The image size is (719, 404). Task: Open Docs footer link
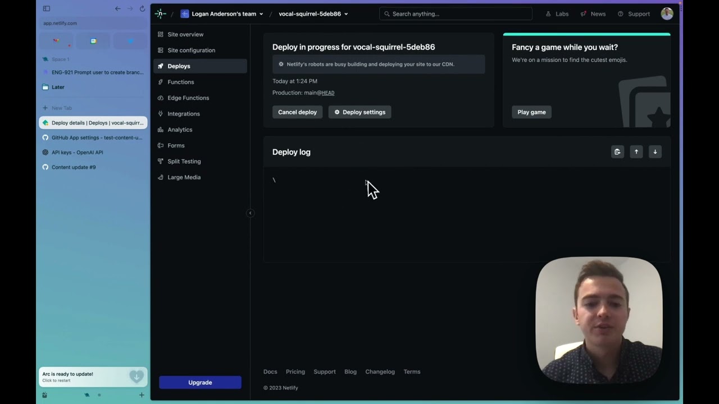point(270,371)
